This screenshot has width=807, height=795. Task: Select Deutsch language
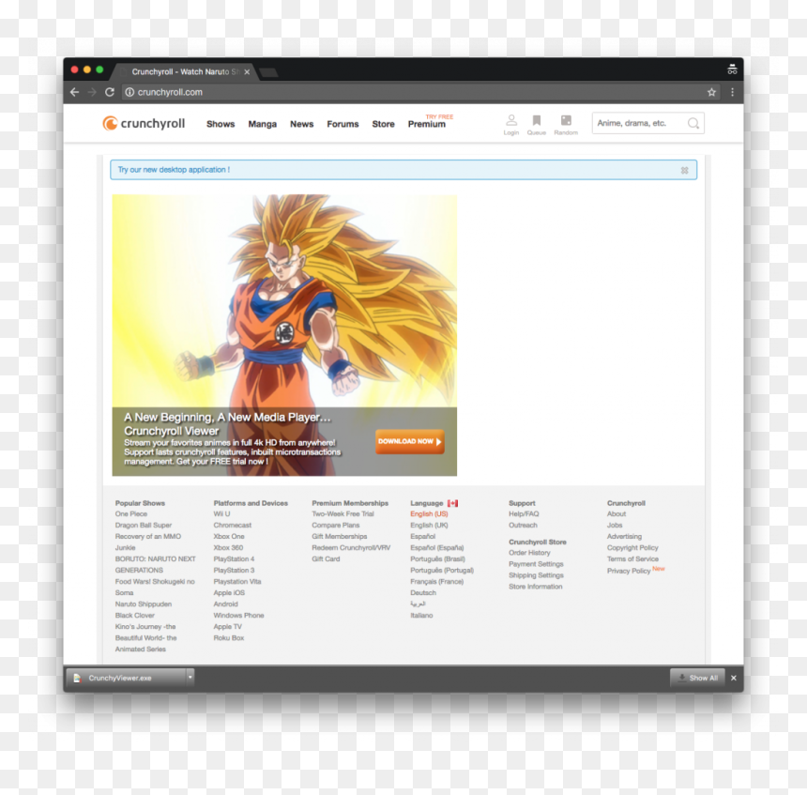tap(423, 592)
